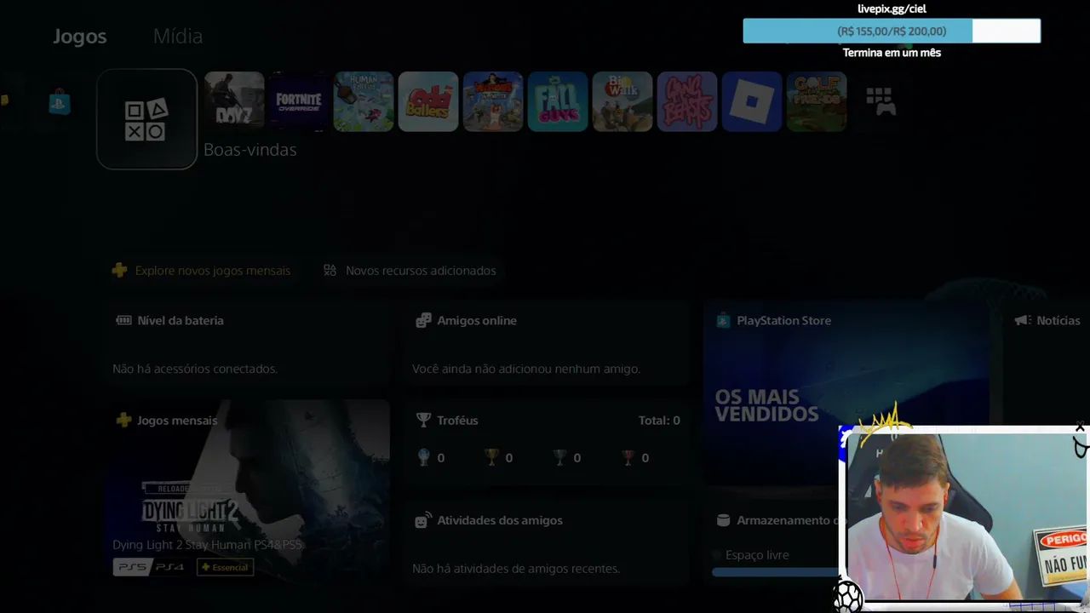
Task: Open the PlayStation Store Os Mais Vendidos card
Action: click(x=846, y=394)
